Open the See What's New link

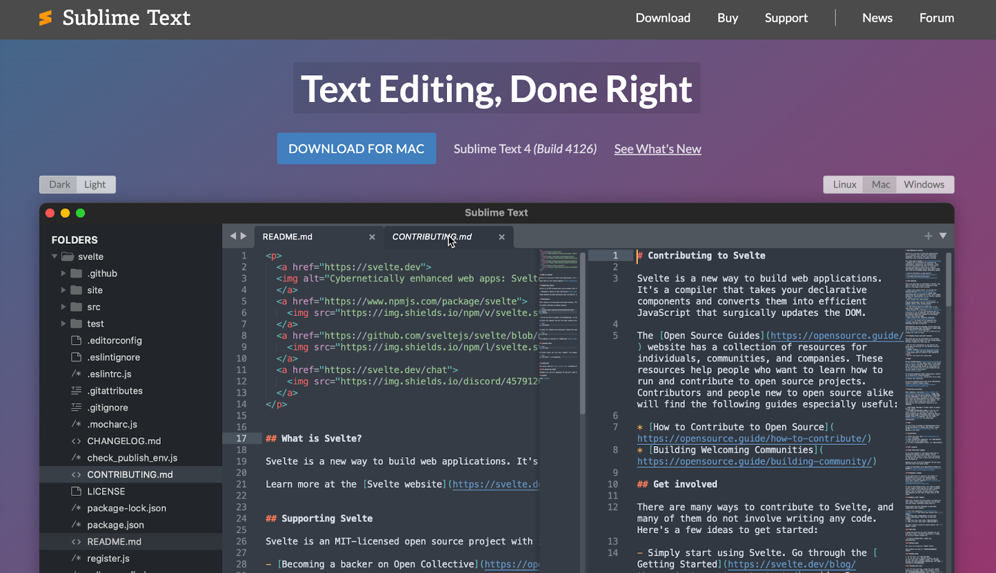pos(657,149)
